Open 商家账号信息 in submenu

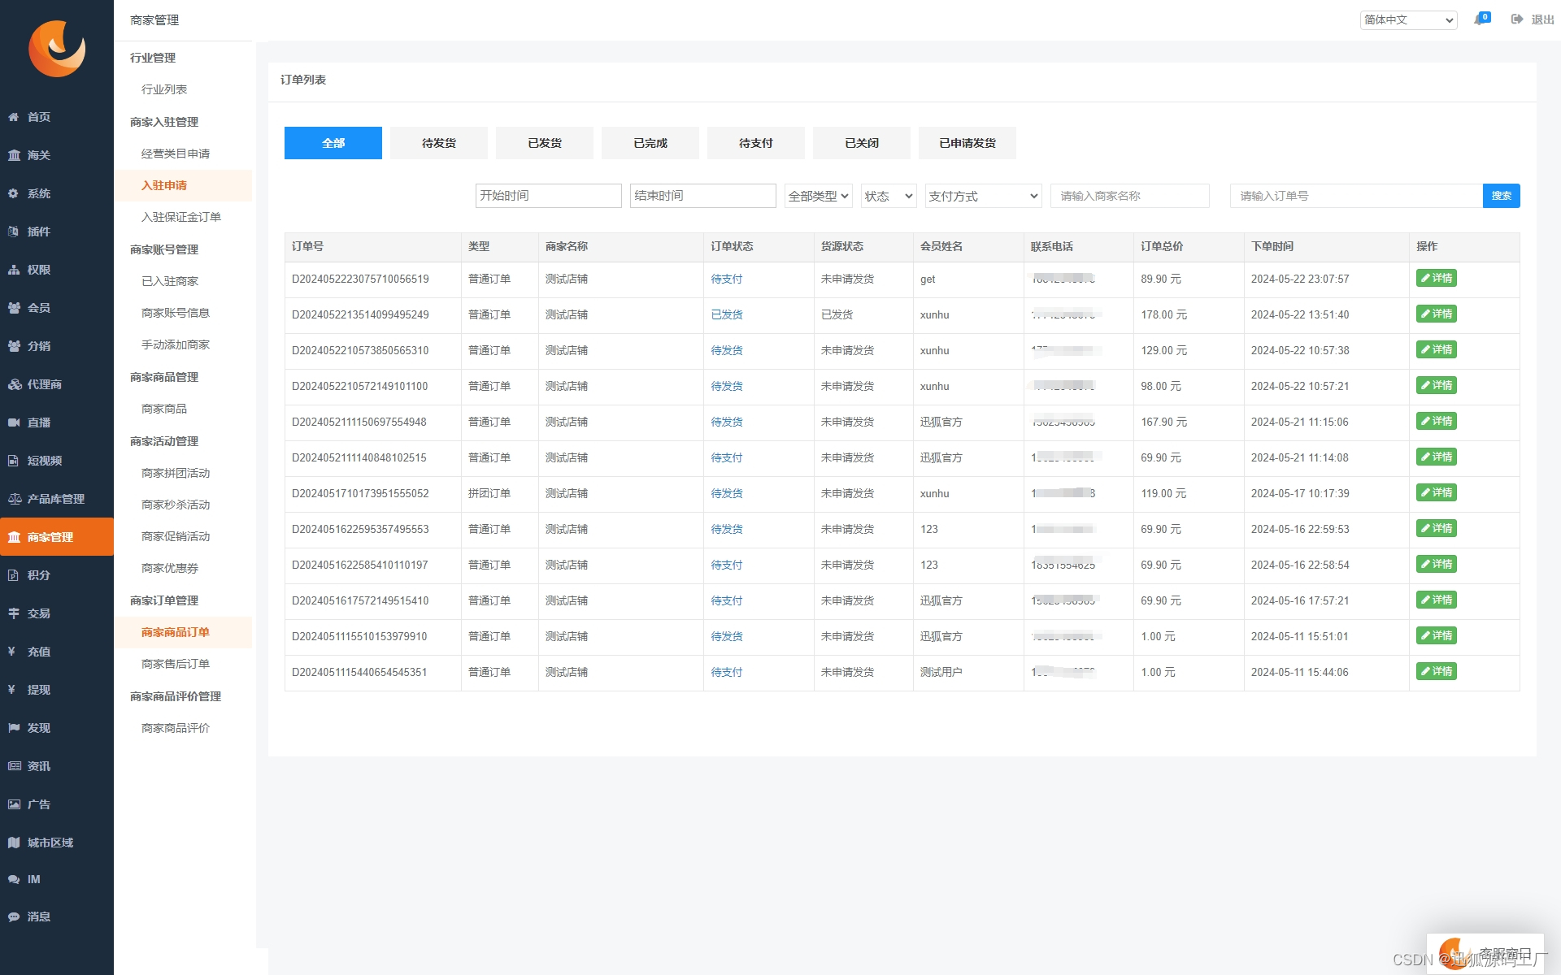[x=176, y=313]
